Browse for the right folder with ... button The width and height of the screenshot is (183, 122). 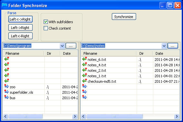pos(173,46)
